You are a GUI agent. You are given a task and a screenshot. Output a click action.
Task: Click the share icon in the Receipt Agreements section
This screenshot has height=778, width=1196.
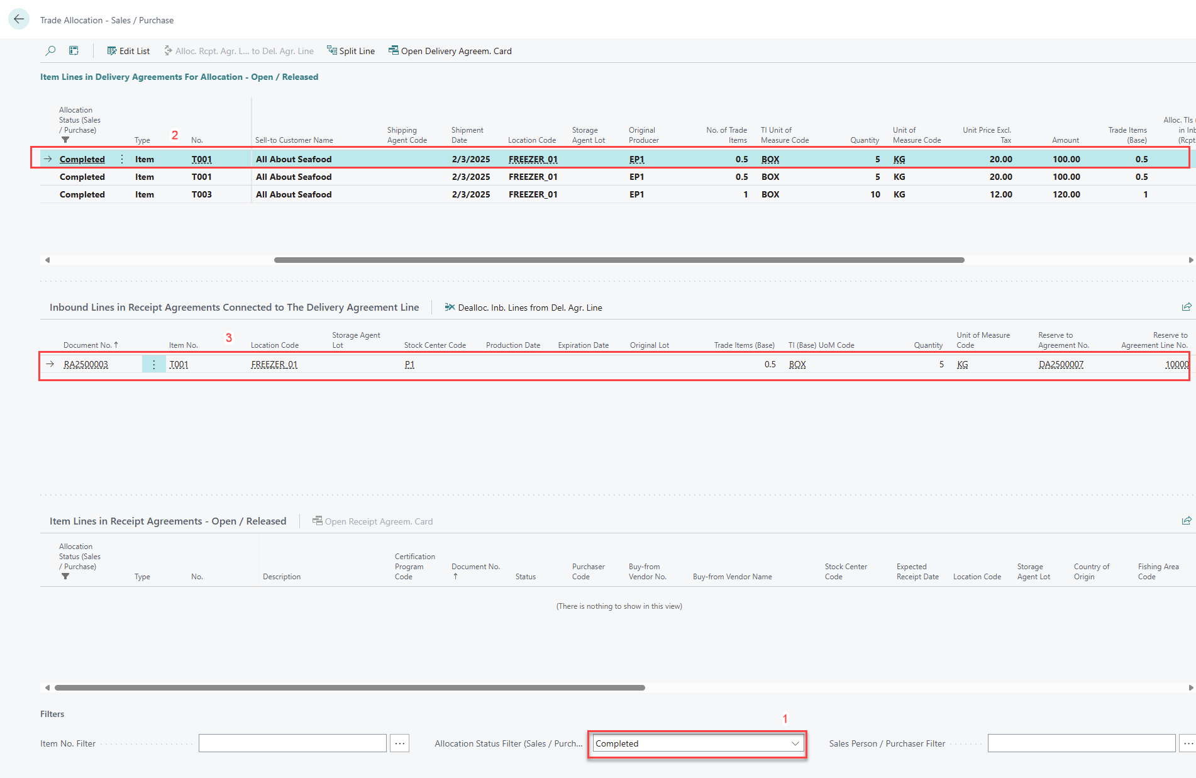[x=1186, y=521]
